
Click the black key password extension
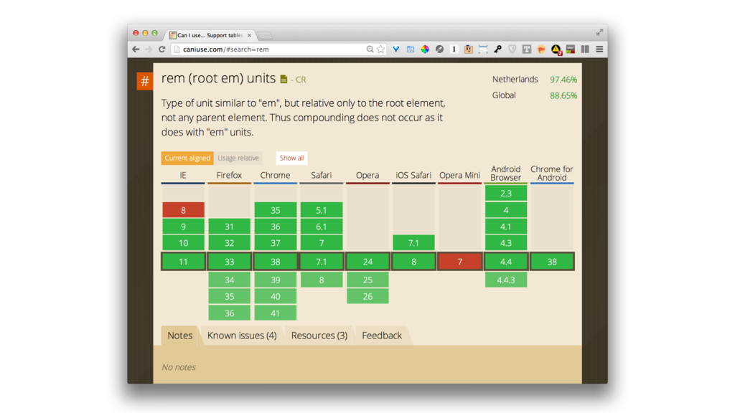(498, 49)
